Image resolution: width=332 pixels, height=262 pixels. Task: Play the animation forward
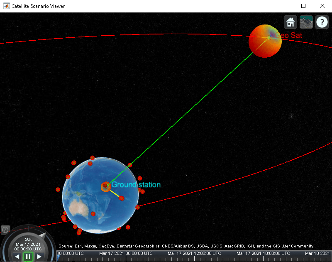click(39, 257)
